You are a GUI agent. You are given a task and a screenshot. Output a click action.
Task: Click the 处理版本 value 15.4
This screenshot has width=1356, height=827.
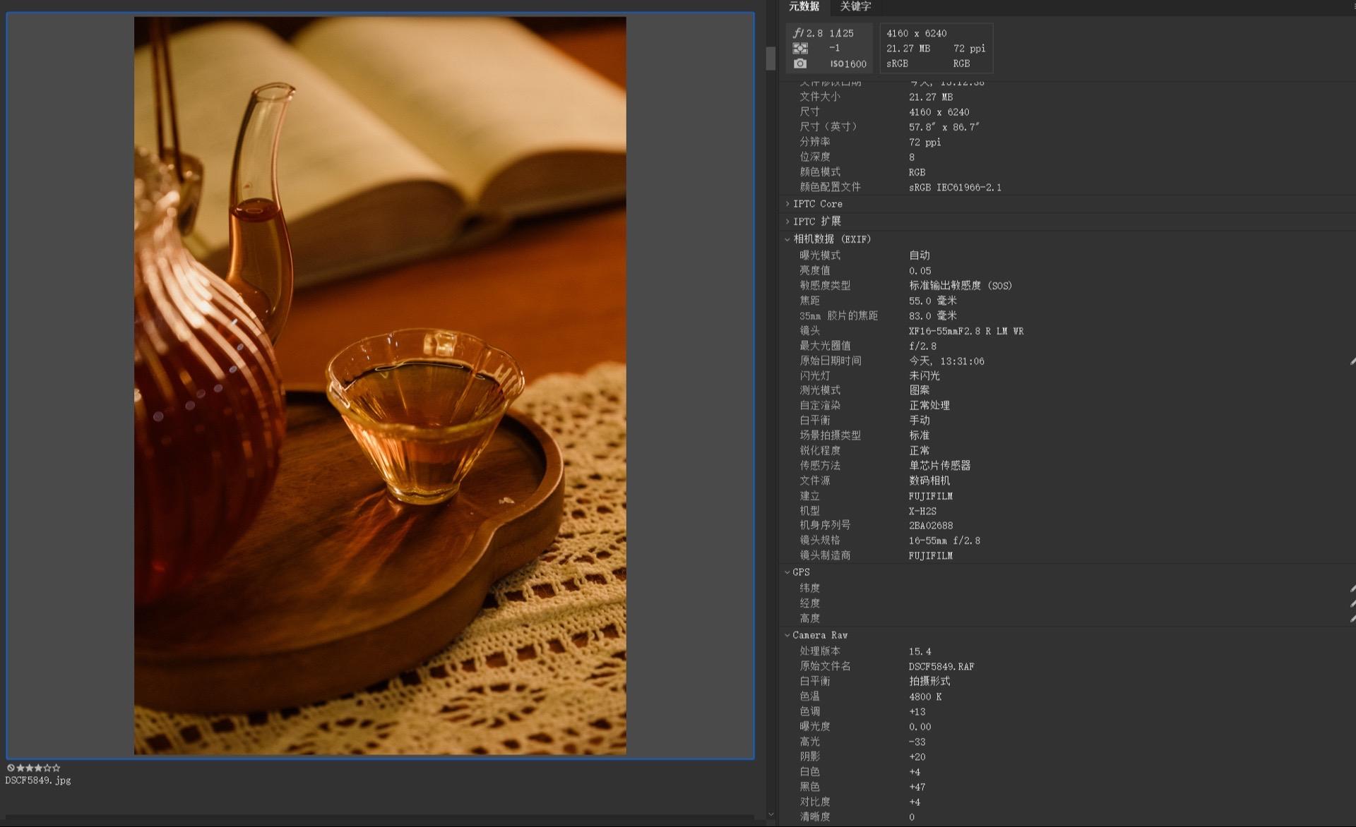[x=920, y=652]
